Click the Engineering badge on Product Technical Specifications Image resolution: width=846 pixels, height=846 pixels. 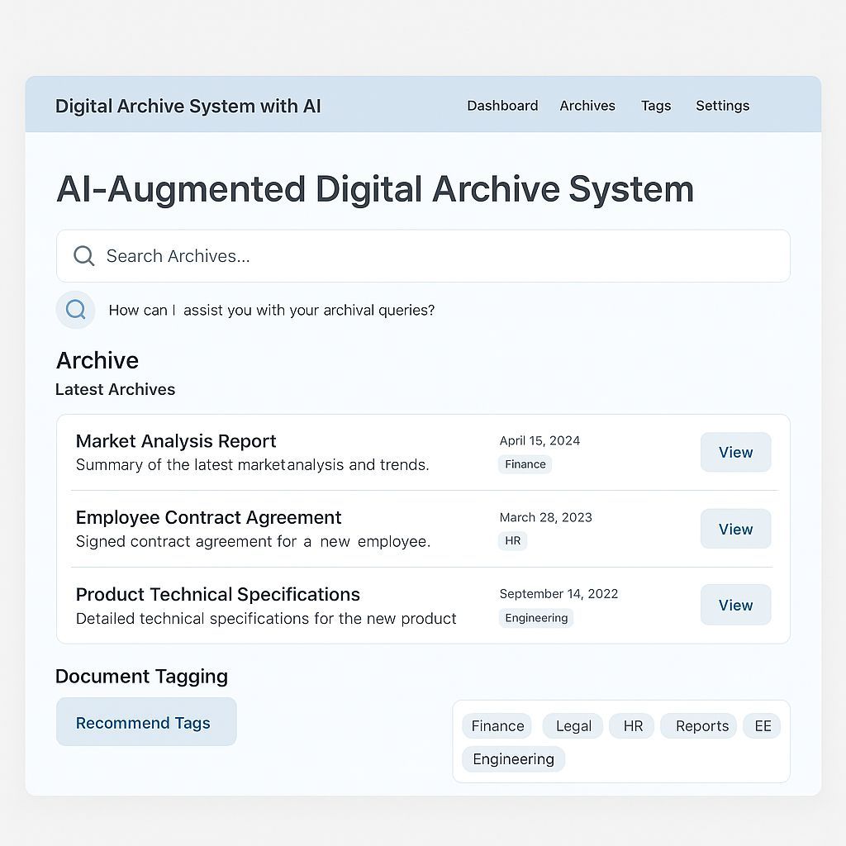pos(536,618)
